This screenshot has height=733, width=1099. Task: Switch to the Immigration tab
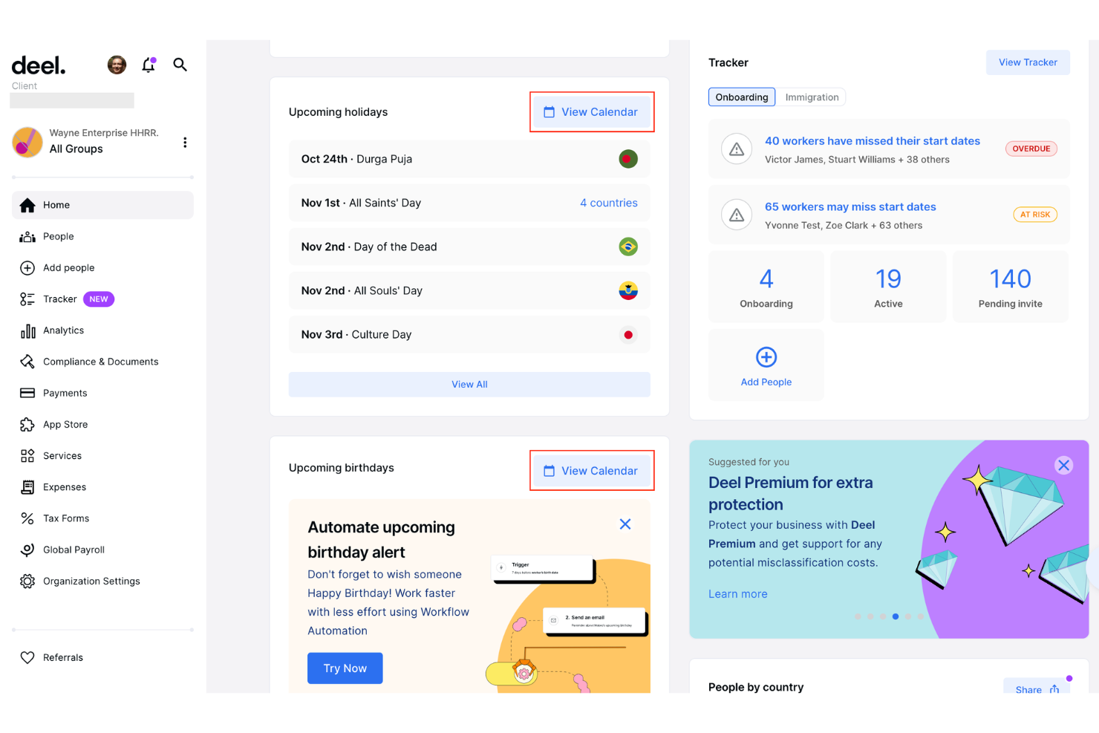click(x=811, y=97)
